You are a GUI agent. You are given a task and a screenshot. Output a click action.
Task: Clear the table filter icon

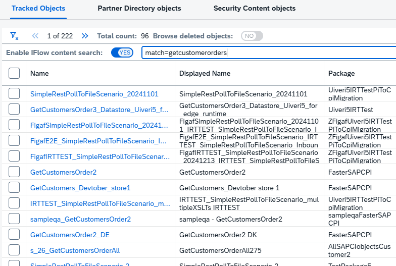(x=14, y=36)
